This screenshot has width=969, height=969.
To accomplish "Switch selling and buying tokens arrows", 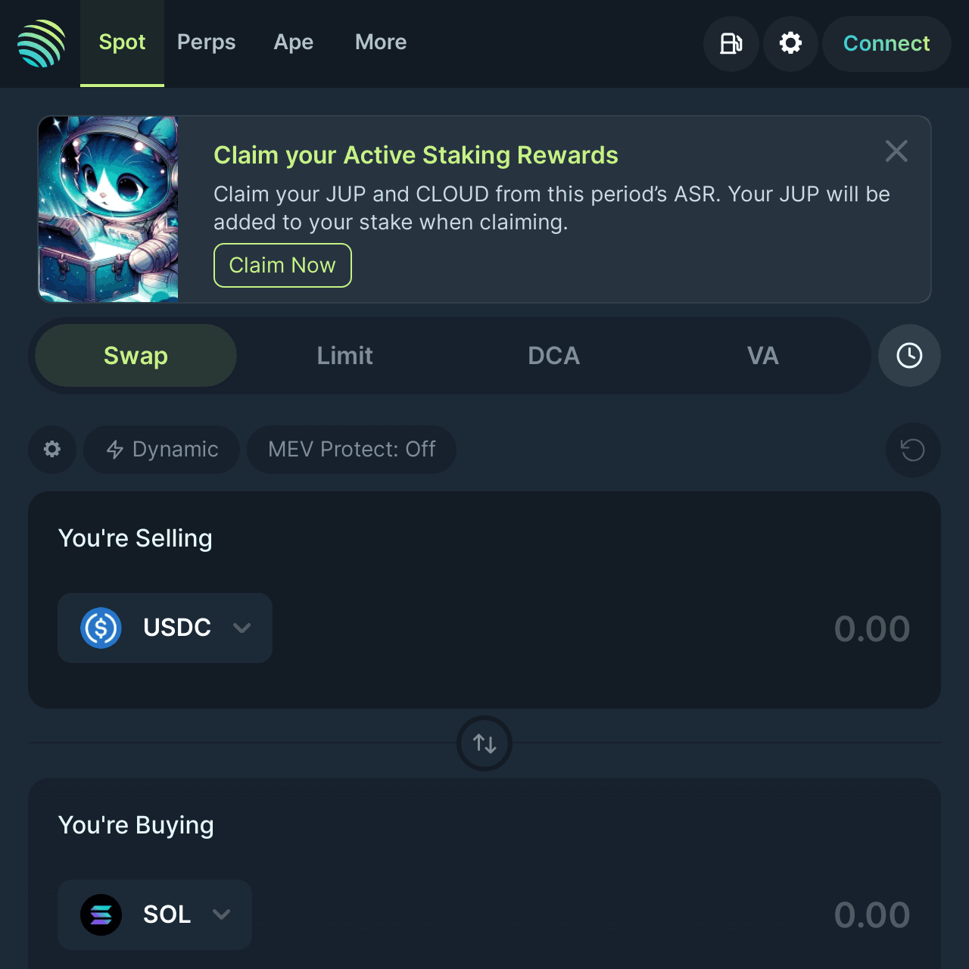I will pos(484,743).
